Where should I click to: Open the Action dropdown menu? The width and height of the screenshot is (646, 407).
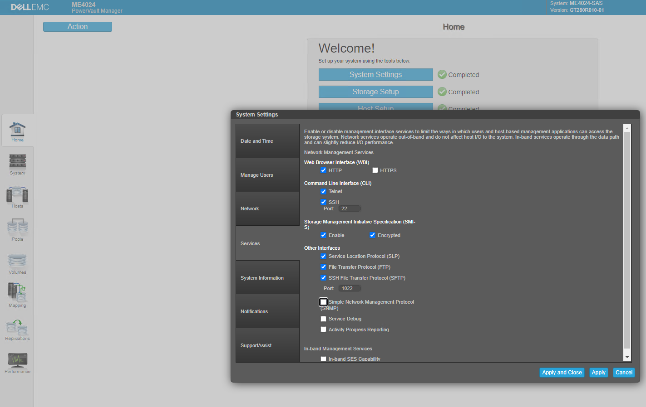[x=78, y=27]
